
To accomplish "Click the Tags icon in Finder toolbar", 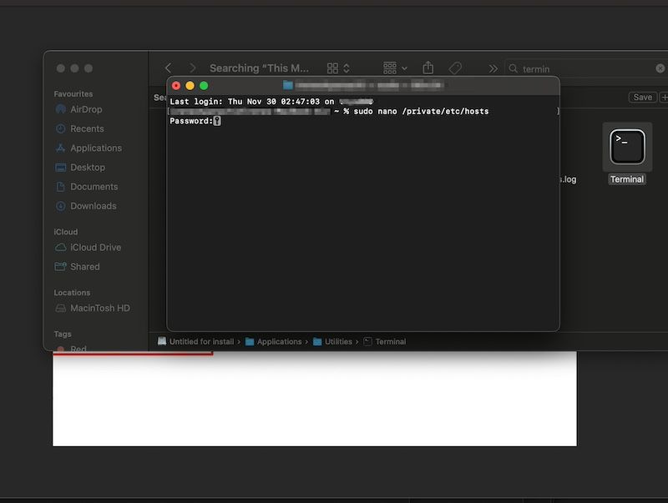I will click(455, 68).
